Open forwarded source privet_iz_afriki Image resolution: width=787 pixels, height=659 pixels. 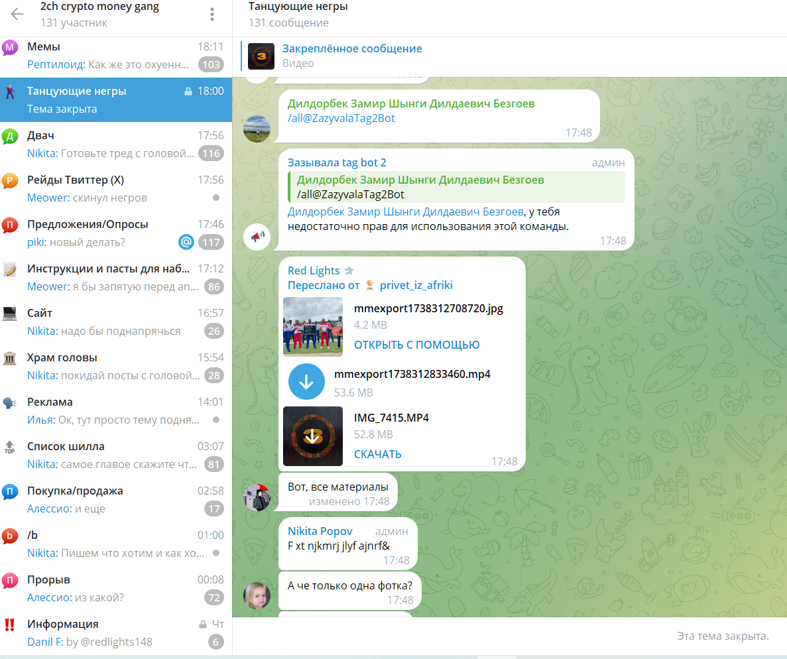[416, 286]
